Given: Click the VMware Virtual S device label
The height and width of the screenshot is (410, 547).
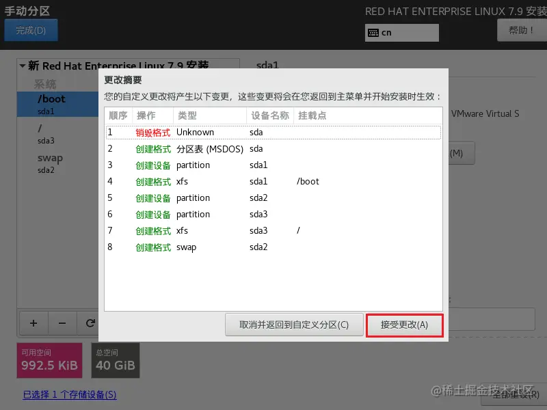Looking at the screenshot, I should (485, 114).
